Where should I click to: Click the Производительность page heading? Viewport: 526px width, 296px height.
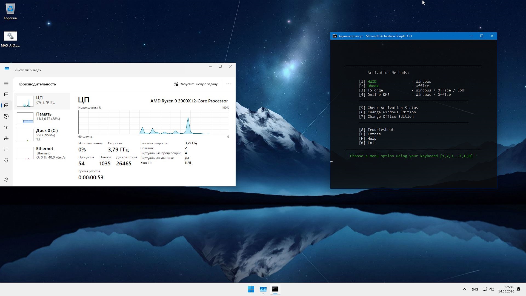pyautogui.click(x=37, y=84)
